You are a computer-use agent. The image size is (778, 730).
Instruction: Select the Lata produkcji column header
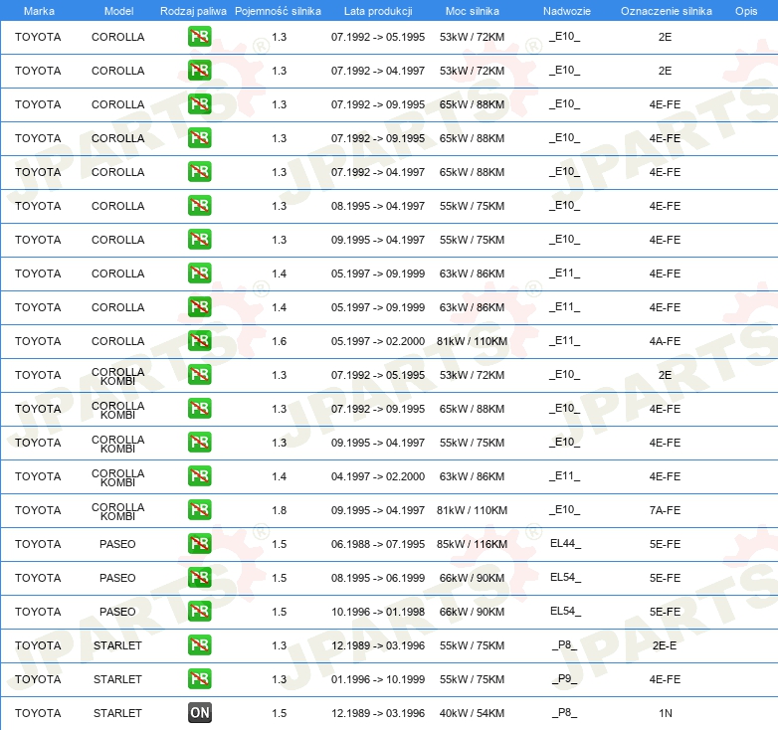coord(377,10)
